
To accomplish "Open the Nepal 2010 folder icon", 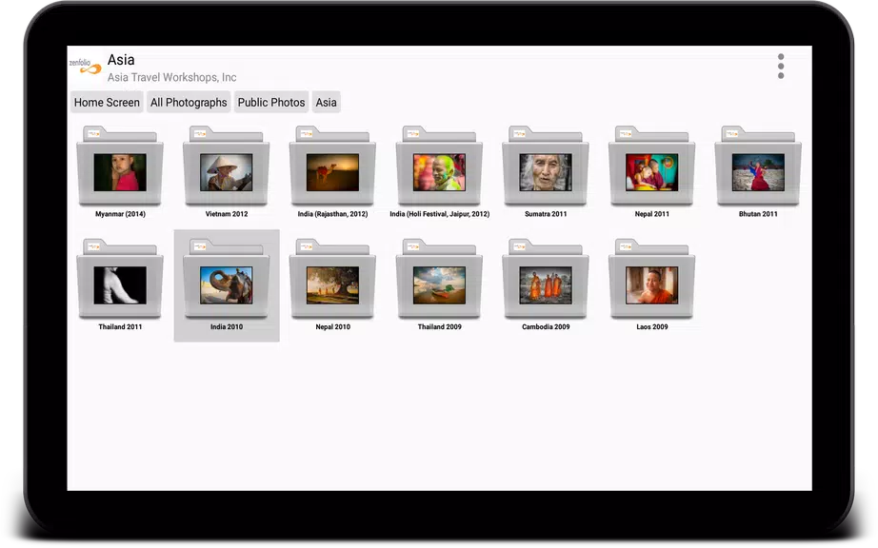I will [x=331, y=280].
